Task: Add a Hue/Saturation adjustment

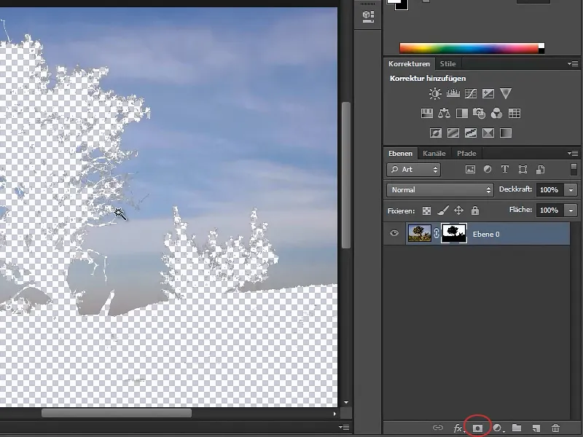Action: (x=427, y=113)
